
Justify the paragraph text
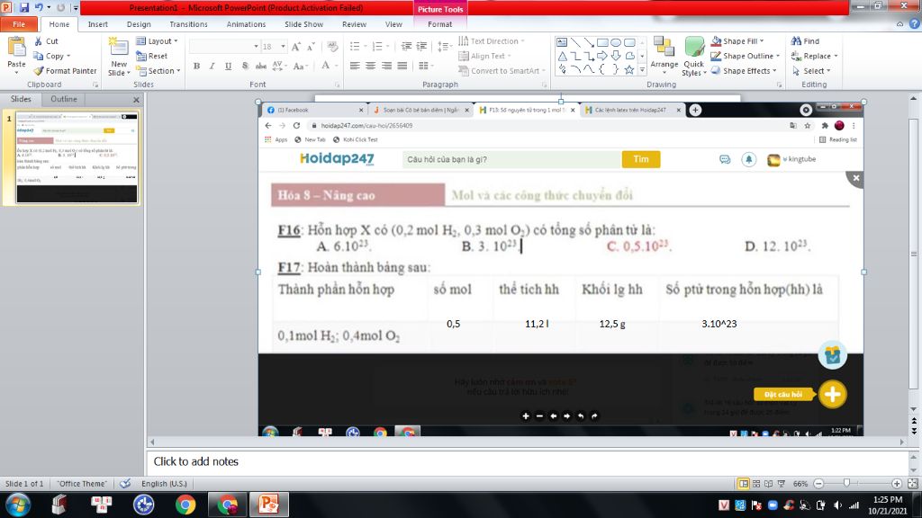402,66
